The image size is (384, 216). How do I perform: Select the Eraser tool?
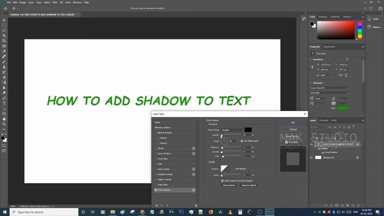pyautogui.click(x=4, y=77)
